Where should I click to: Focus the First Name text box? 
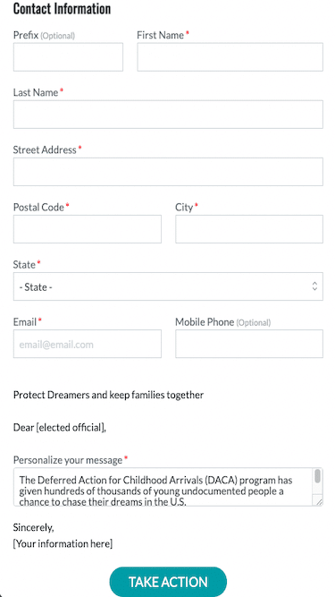point(230,57)
